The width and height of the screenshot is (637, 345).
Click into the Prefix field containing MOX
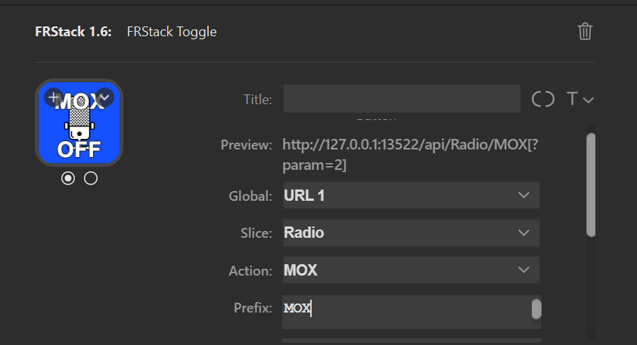406,312
